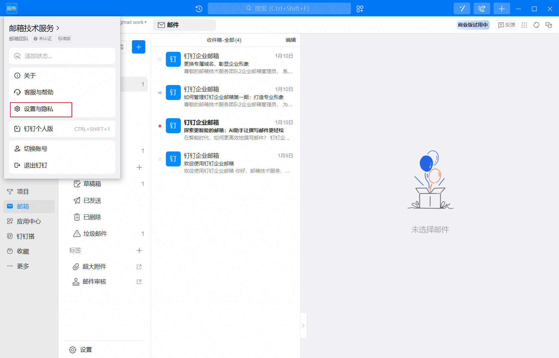Expand the collapsed right side panel arrow
Screen dimensions: 559x358
303,325
